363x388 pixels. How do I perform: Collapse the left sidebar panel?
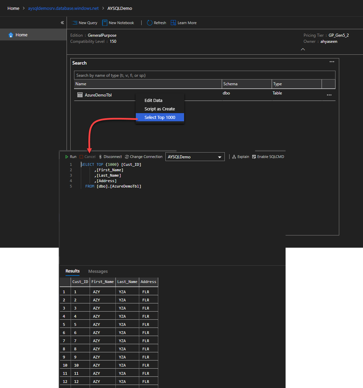point(62,23)
